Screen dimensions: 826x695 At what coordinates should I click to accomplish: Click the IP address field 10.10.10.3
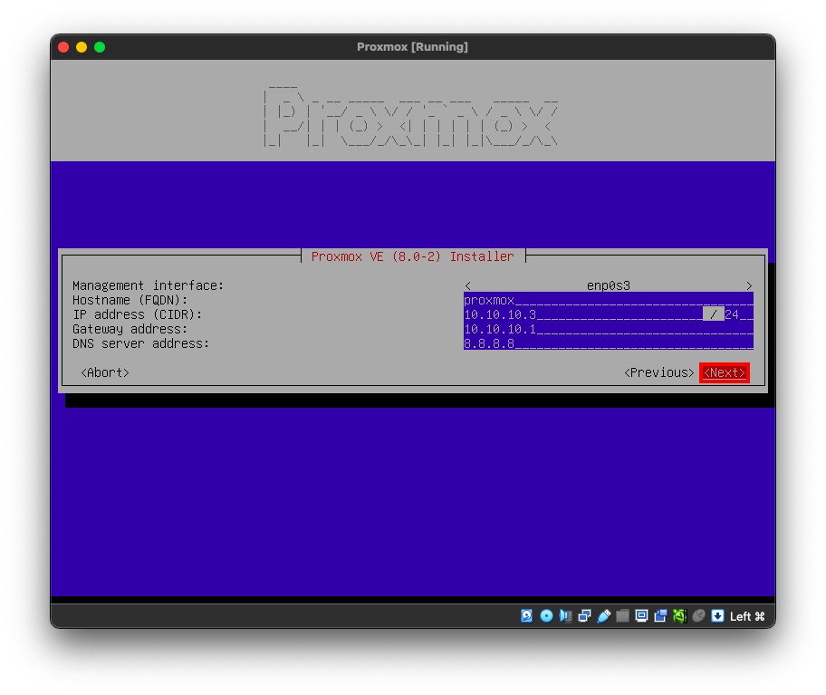[x=583, y=314]
